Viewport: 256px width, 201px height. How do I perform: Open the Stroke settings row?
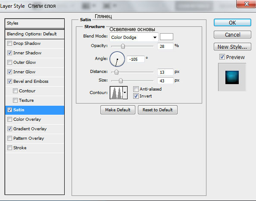[34, 148]
